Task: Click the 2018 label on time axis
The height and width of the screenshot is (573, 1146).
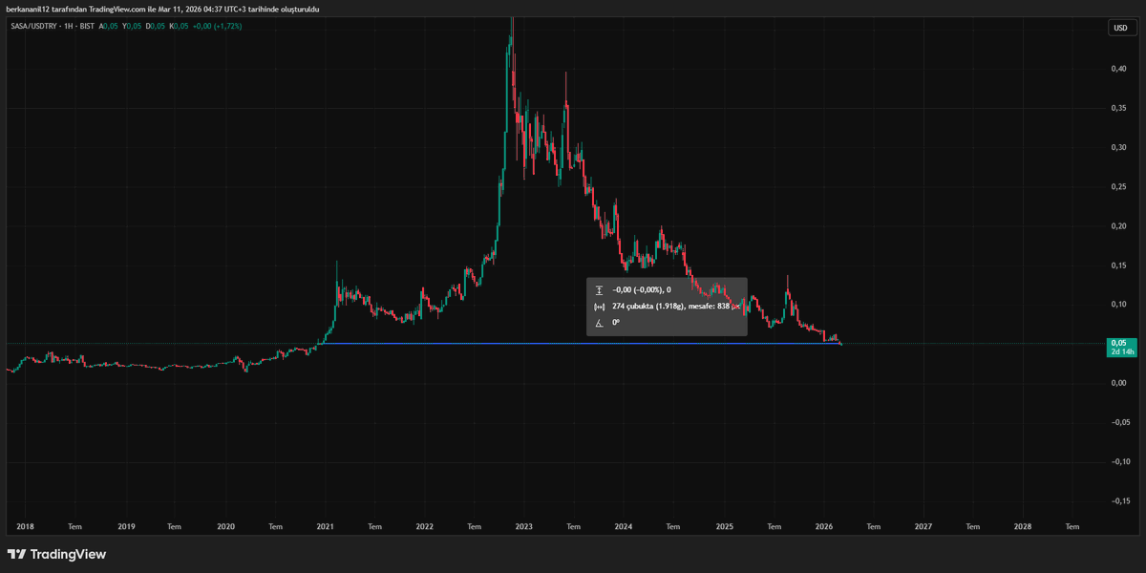Action: coord(27,525)
